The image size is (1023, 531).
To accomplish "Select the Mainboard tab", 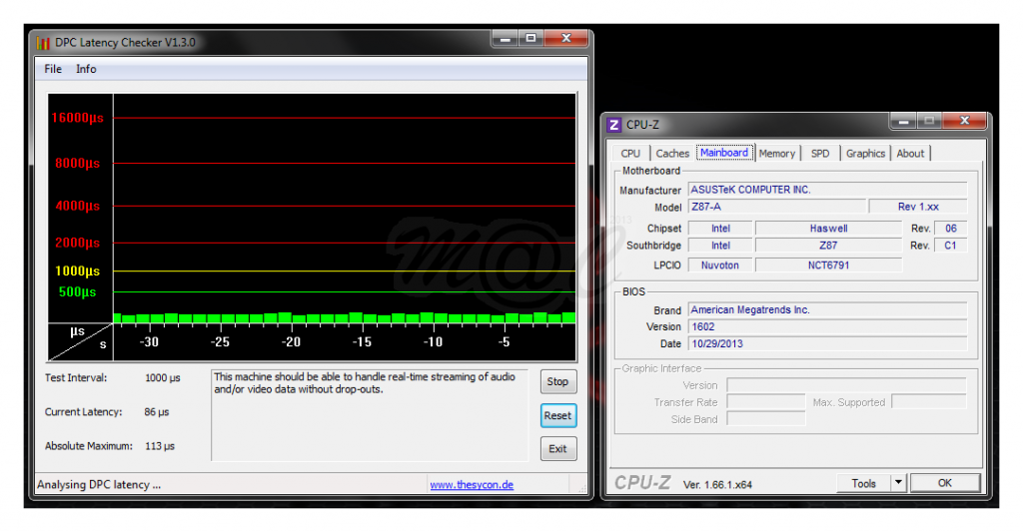I will coord(724,153).
